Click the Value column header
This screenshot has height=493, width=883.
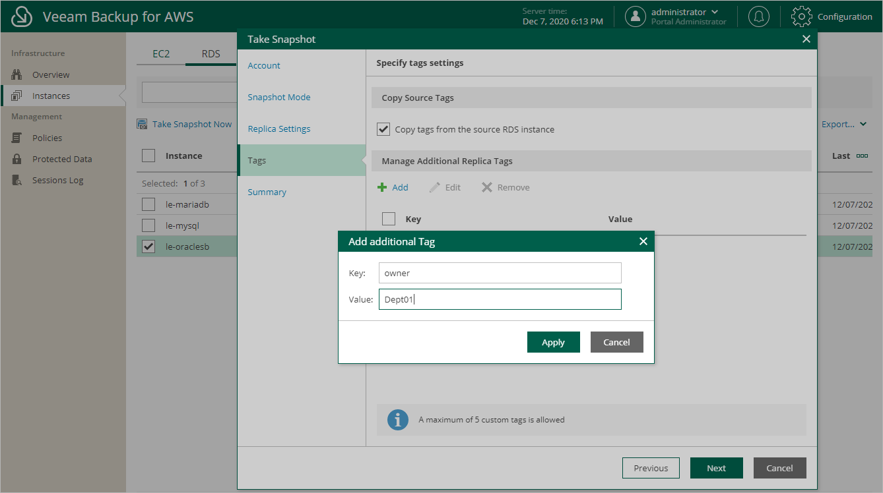point(620,219)
